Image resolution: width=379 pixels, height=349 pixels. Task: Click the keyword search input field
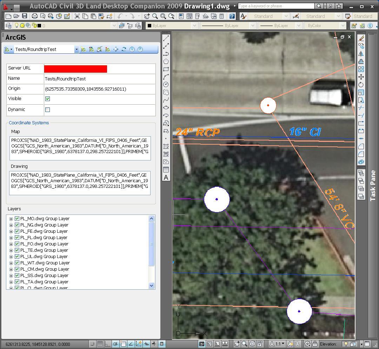276,6
